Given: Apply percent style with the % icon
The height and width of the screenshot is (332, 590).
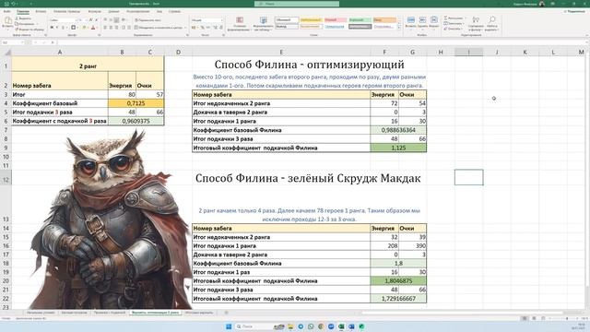Looking at the screenshot, I should point(203,27).
